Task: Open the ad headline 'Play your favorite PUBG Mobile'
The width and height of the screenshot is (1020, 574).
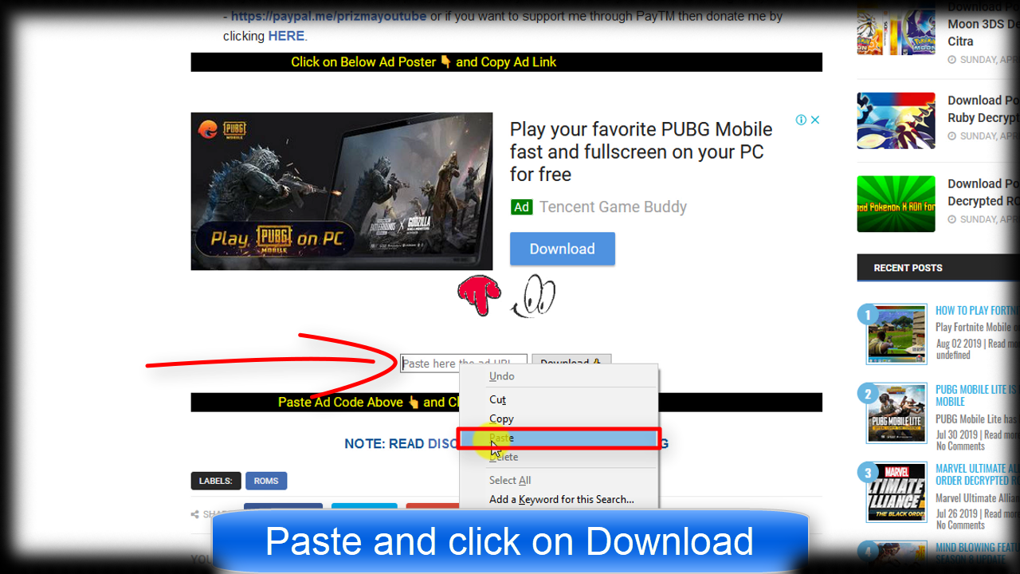Action: pyautogui.click(x=641, y=151)
